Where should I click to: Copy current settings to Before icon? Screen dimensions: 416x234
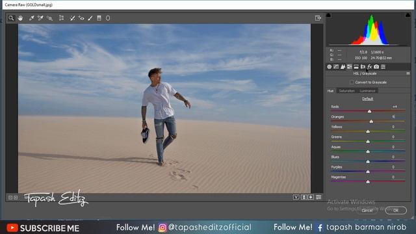[x=311, y=197]
